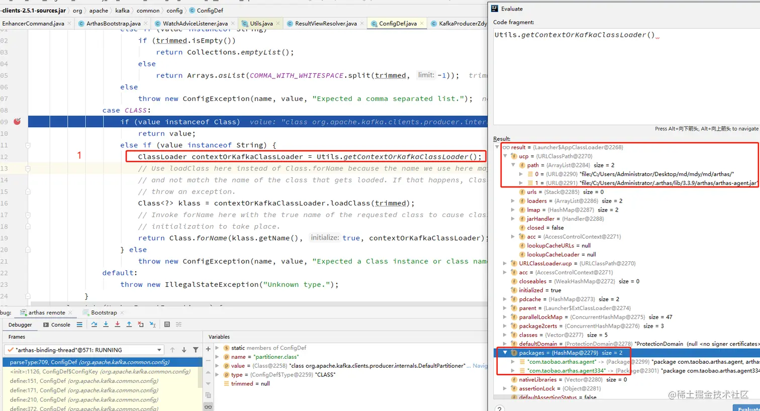760x411 pixels.
Task: Open help in the Evaluate dialog
Action: point(499,408)
